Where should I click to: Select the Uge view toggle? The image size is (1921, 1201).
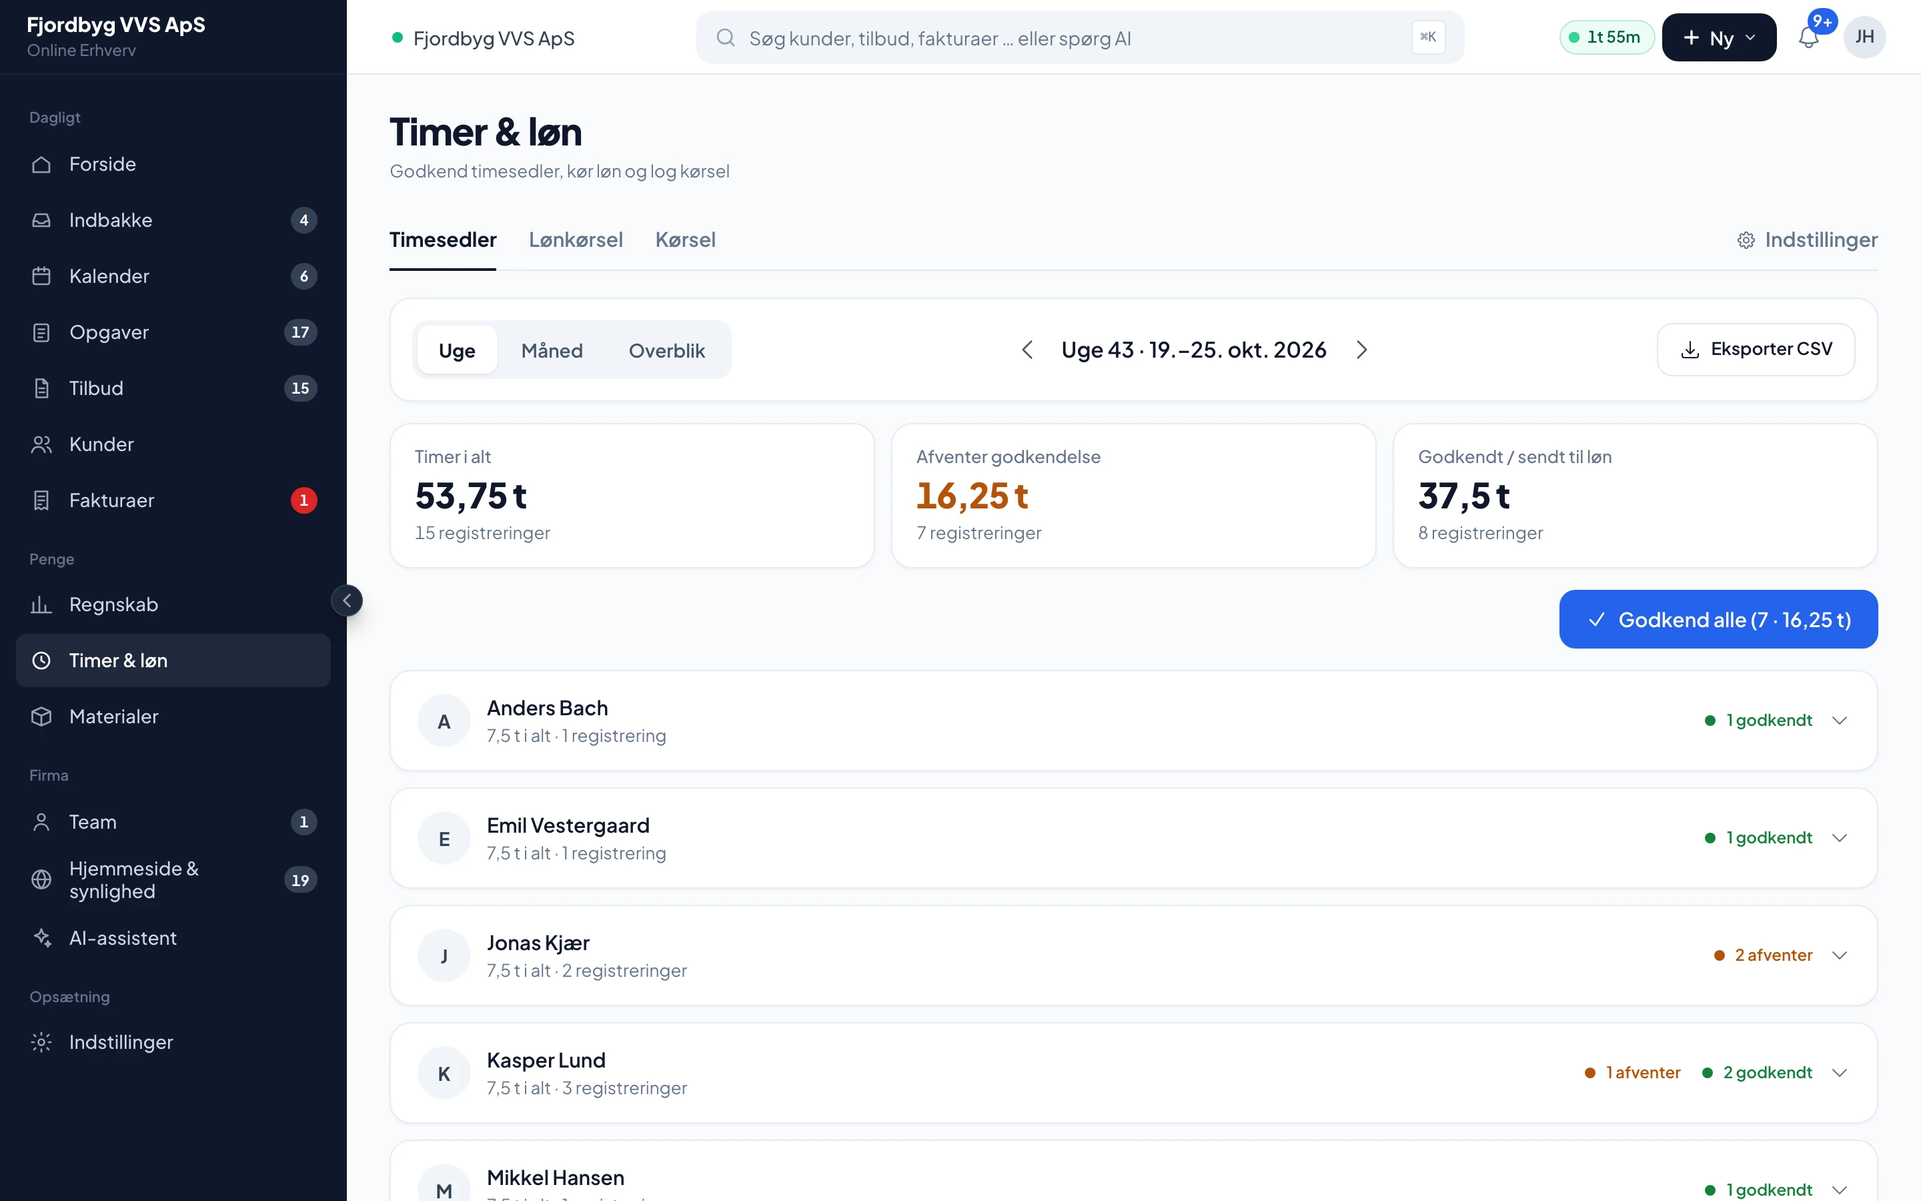457,350
